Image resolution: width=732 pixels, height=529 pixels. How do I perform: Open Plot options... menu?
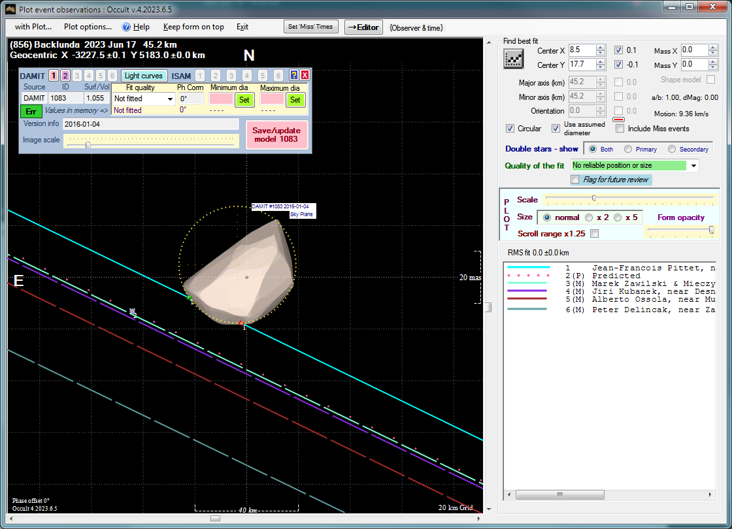pyautogui.click(x=88, y=27)
